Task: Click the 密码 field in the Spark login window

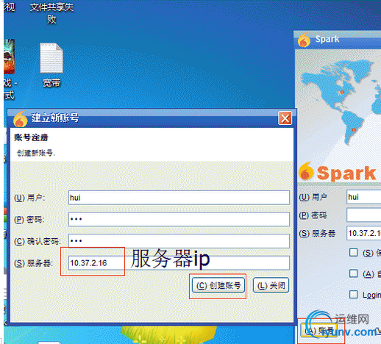Action: point(364,215)
